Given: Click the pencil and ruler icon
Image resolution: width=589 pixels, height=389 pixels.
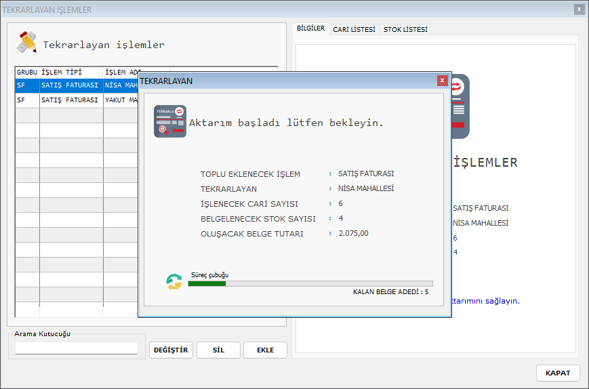Looking at the screenshot, I should [x=27, y=43].
